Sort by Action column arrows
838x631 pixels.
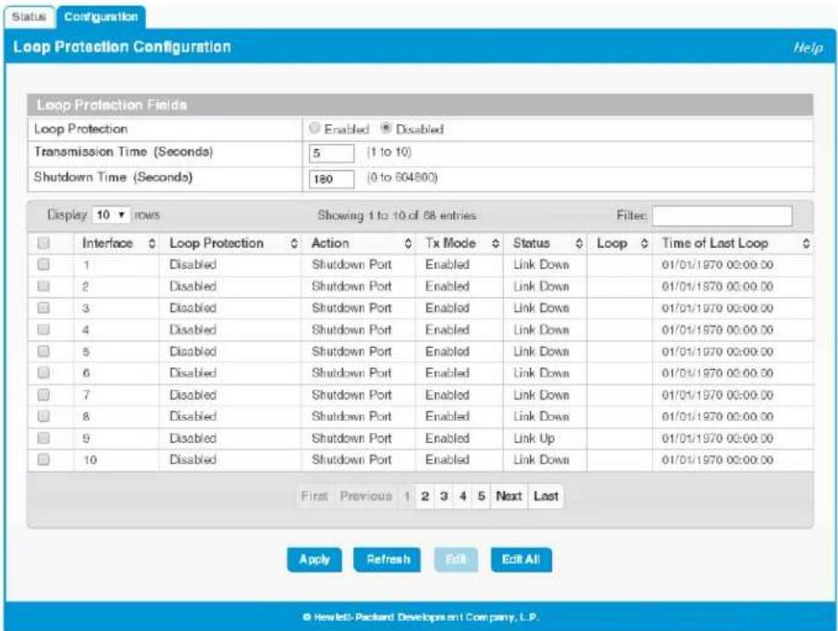point(408,244)
